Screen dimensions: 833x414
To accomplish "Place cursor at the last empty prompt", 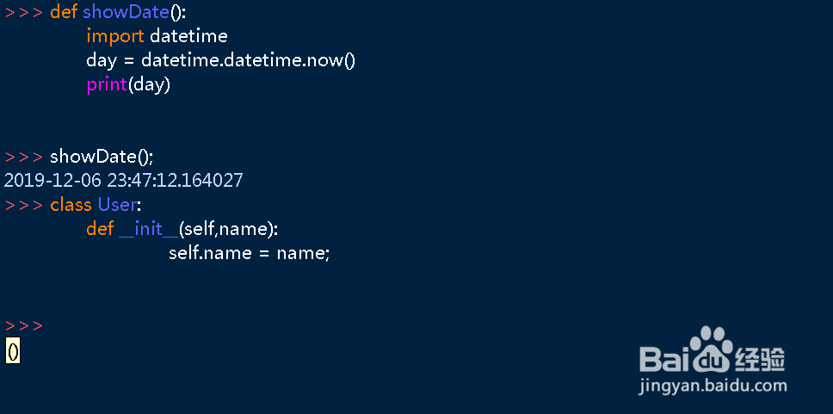I will pos(52,326).
